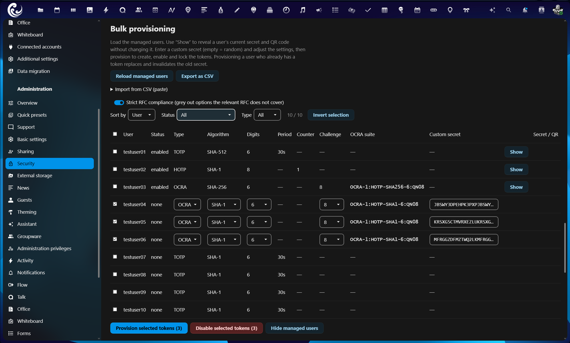Viewport: 570px width, 343px height.
Task: Open the money bag icon app
Action: coord(221,10)
